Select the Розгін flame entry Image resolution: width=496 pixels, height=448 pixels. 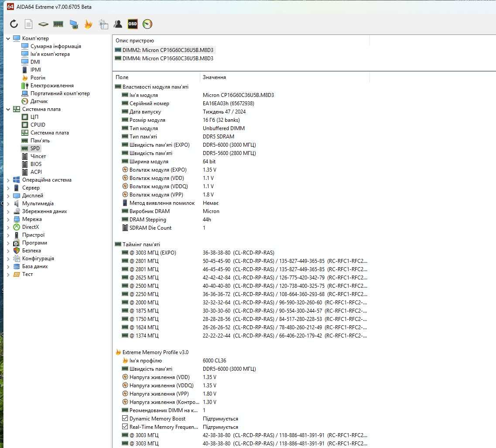38,78
